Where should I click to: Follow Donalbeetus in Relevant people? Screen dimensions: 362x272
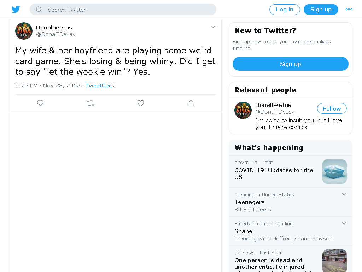click(x=332, y=108)
